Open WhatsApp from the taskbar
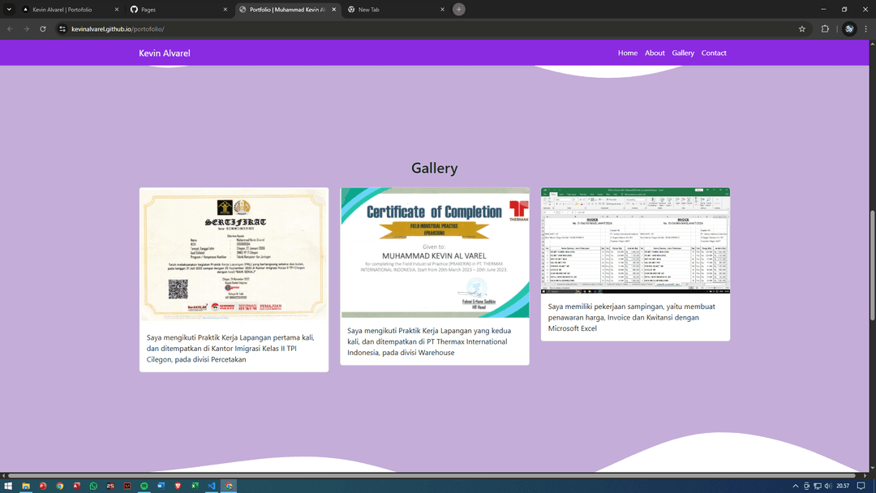Image resolution: width=876 pixels, height=493 pixels. (x=93, y=486)
